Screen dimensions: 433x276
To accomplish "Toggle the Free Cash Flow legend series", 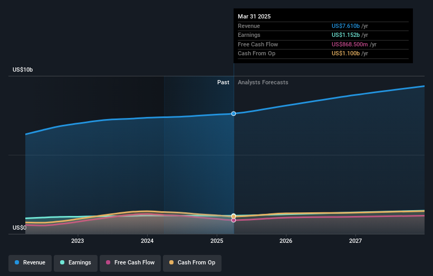I will point(130,263).
